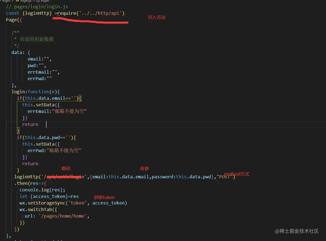Click the 'errPwd:""' line in data
Image resolution: width=326 pixels, height=241 pixels.
(x=40, y=79)
